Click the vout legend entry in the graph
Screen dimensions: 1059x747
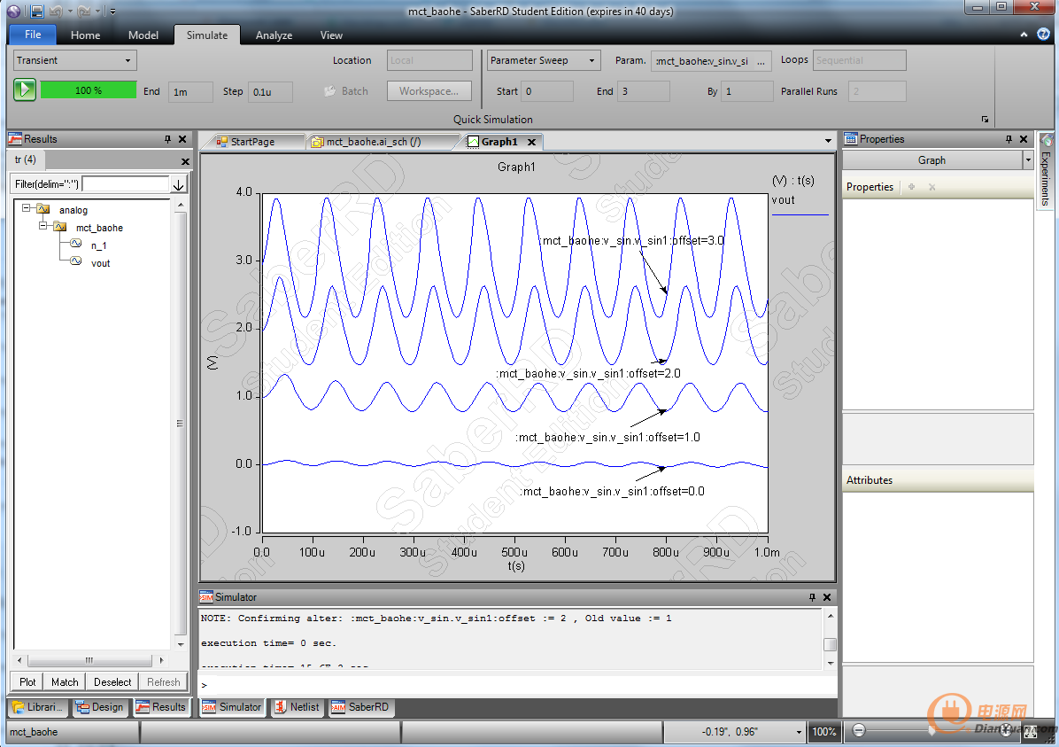[x=784, y=199]
